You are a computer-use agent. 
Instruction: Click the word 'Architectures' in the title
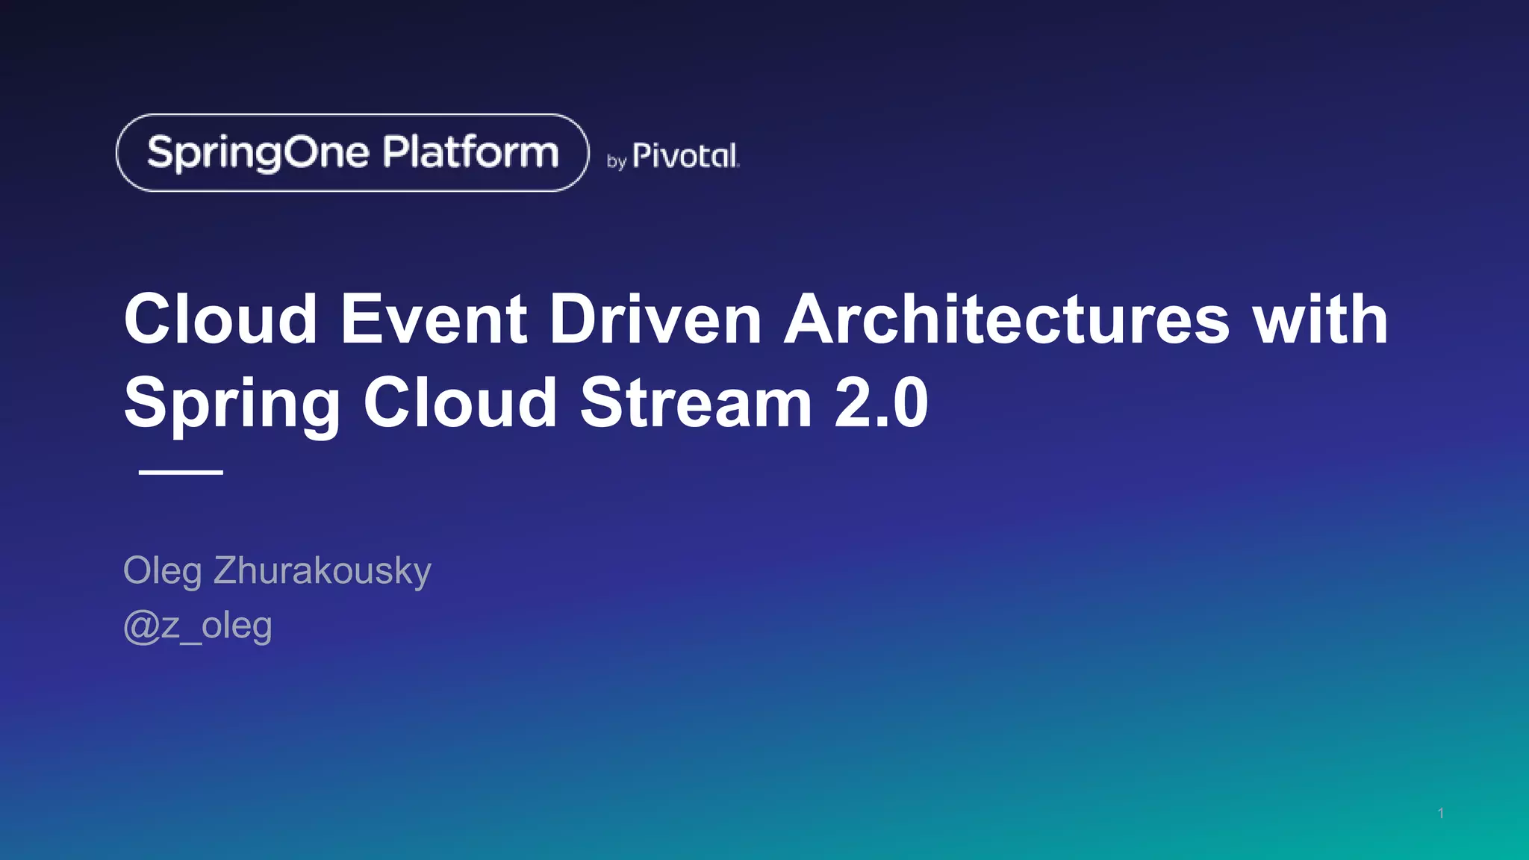[1006, 319]
